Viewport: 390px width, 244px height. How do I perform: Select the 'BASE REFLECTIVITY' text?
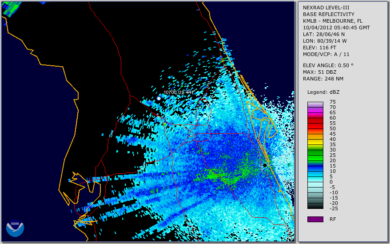click(x=328, y=14)
